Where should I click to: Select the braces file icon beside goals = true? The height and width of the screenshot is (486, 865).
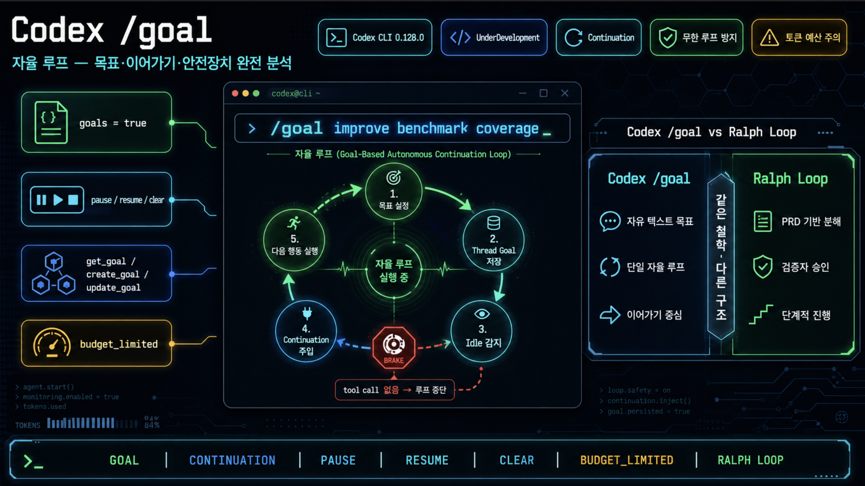pyautogui.click(x=51, y=123)
